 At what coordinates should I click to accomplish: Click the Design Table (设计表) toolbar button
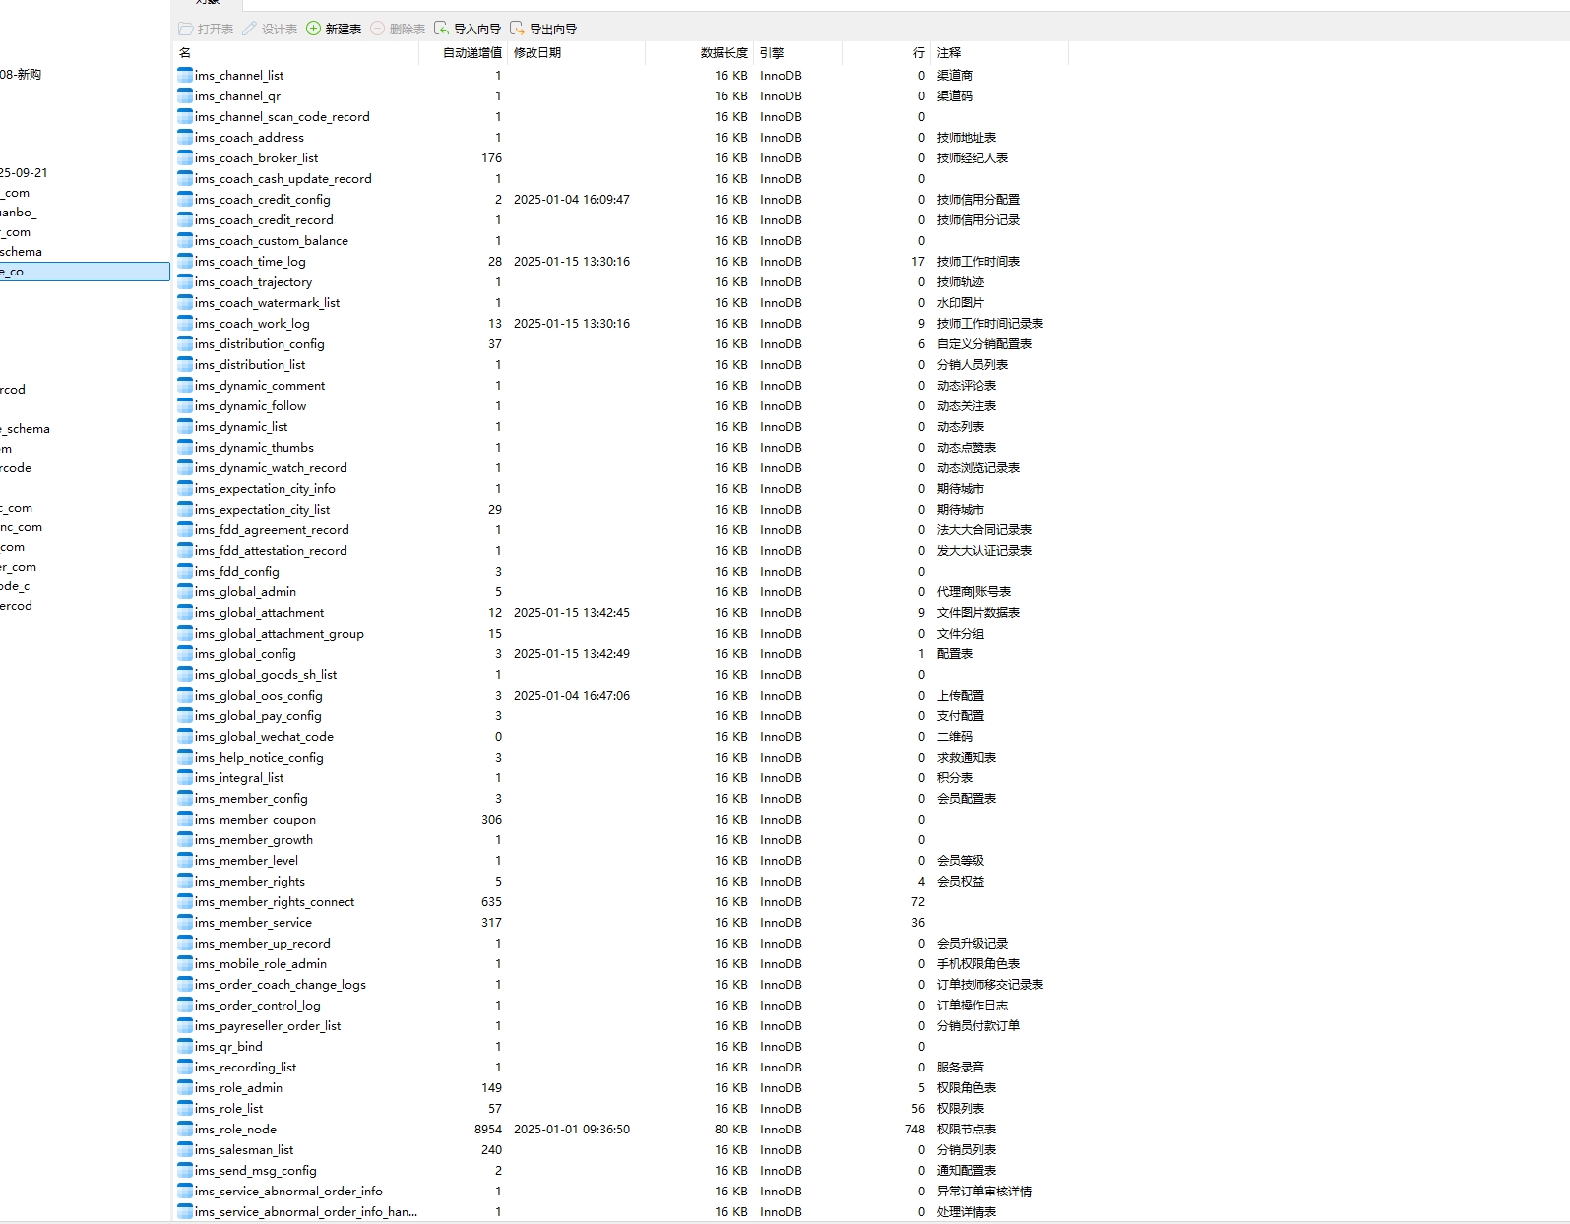point(270,29)
